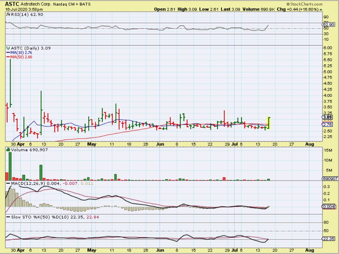Viewport: 339px width, 254px height.
Task: Click the 0.004 MACD axis tag
Action: [329, 207]
